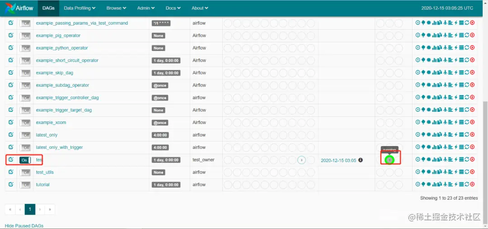Expand the Data Profiling menu
Screen dimensions: 488x229
pos(80,8)
